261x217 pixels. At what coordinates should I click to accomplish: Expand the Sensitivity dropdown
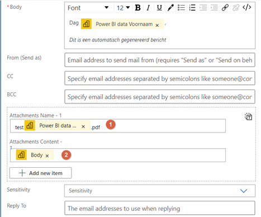160,191
